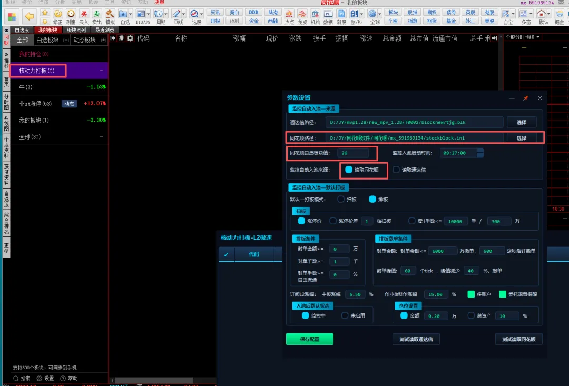The image size is (569, 386).
Task: Click the 周期 period icon
Action: point(159,14)
